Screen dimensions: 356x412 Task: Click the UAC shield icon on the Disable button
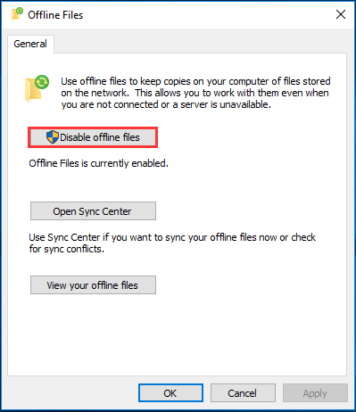[x=53, y=137]
